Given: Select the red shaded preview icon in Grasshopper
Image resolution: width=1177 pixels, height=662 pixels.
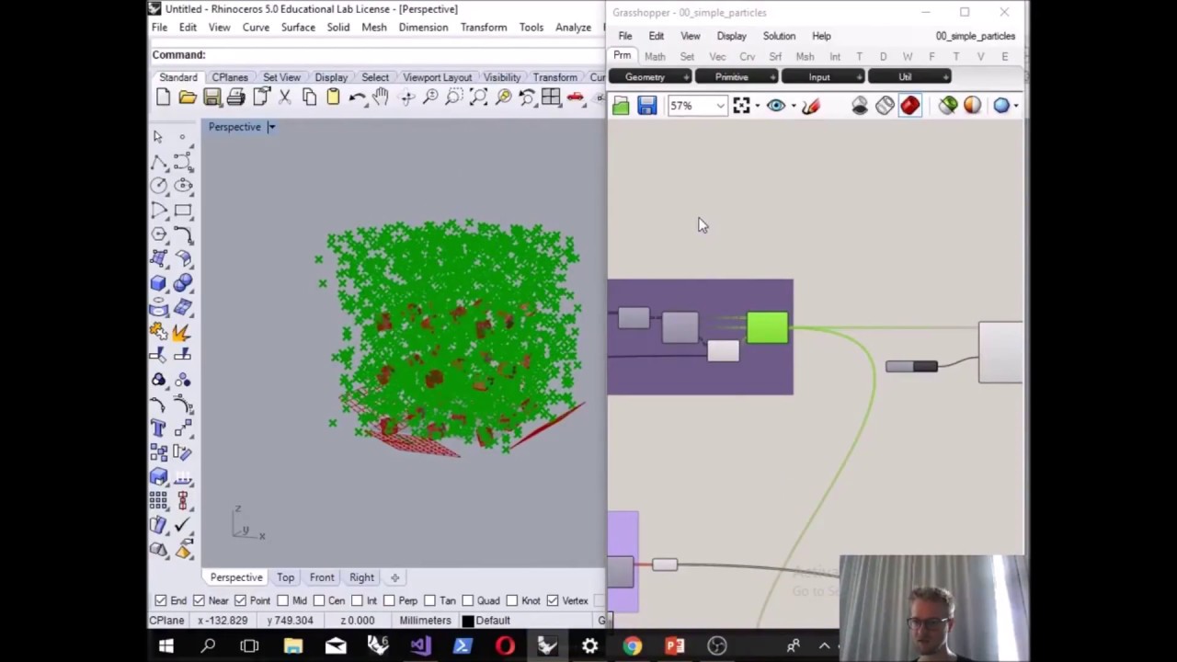Looking at the screenshot, I should 910,106.
